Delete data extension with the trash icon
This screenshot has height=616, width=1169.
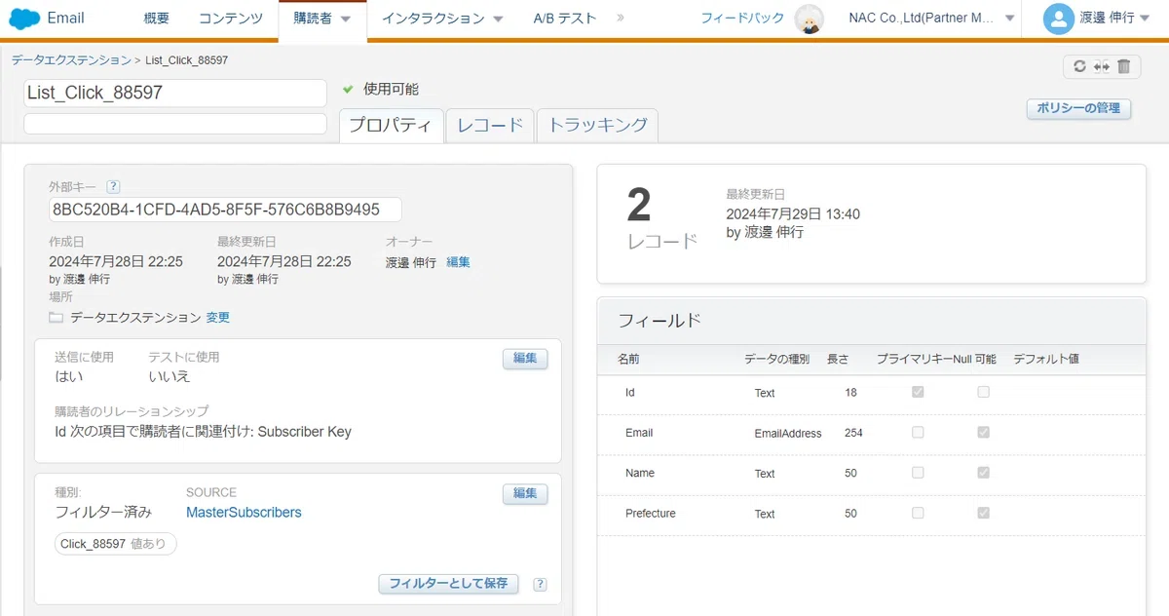point(1123,66)
